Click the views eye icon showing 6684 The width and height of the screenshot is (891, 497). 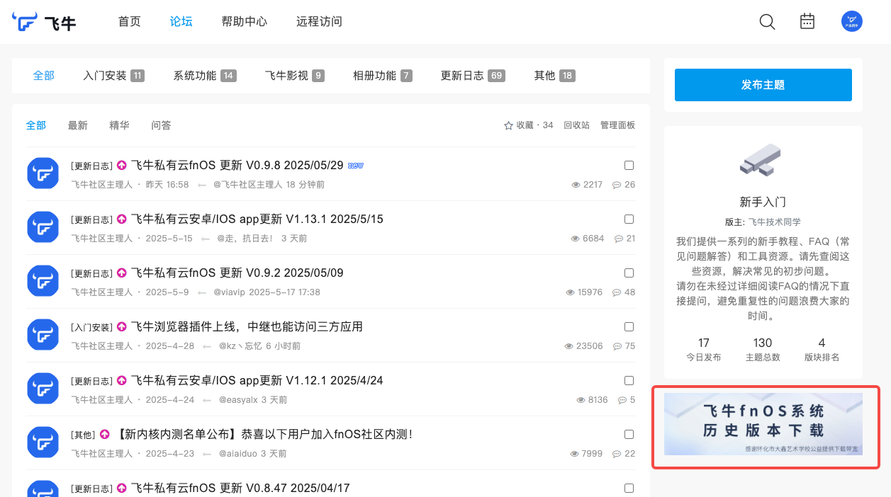[575, 239]
